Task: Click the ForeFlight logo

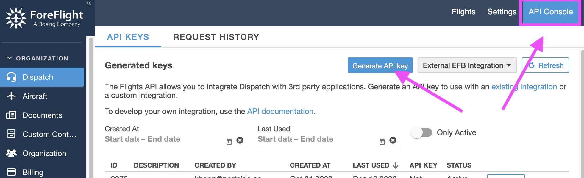Action: (x=44, y=18)
